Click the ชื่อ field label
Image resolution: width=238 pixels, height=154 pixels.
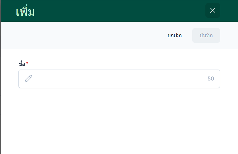click(x=22, y=64)
